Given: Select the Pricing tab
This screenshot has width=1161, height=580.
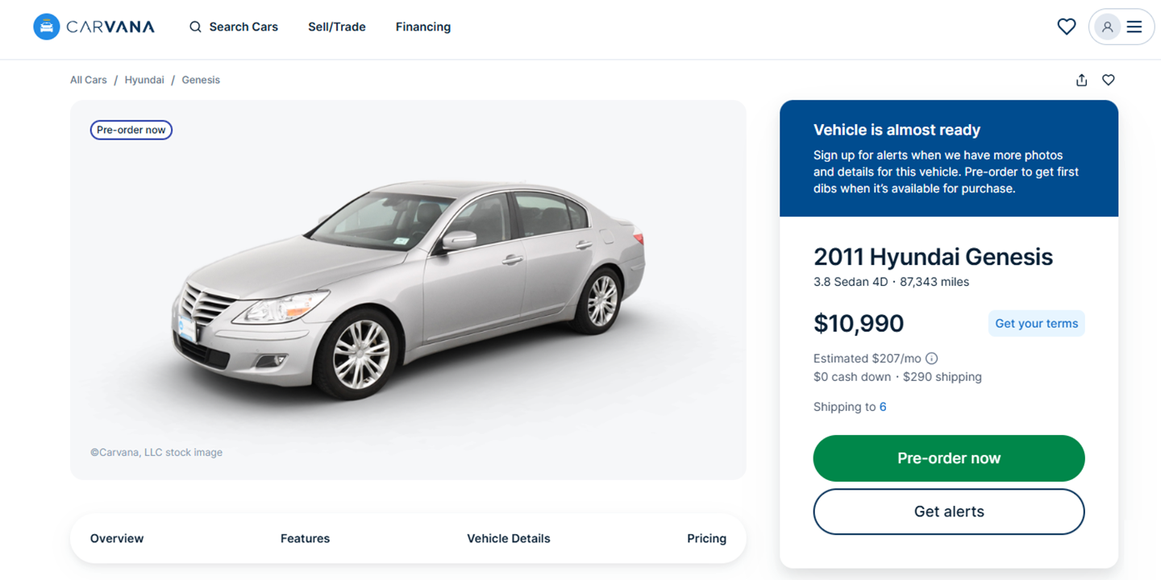Looking at the screenshot, I should [706, 538].
